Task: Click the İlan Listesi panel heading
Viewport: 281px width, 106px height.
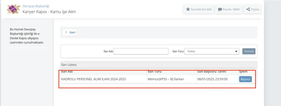Action: [x=69, y=65]
